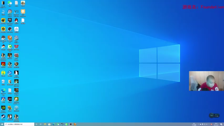Viewport: 224px width, 126px height.
Task: Open the WeChat desktop shortcut
Action: 10,3
